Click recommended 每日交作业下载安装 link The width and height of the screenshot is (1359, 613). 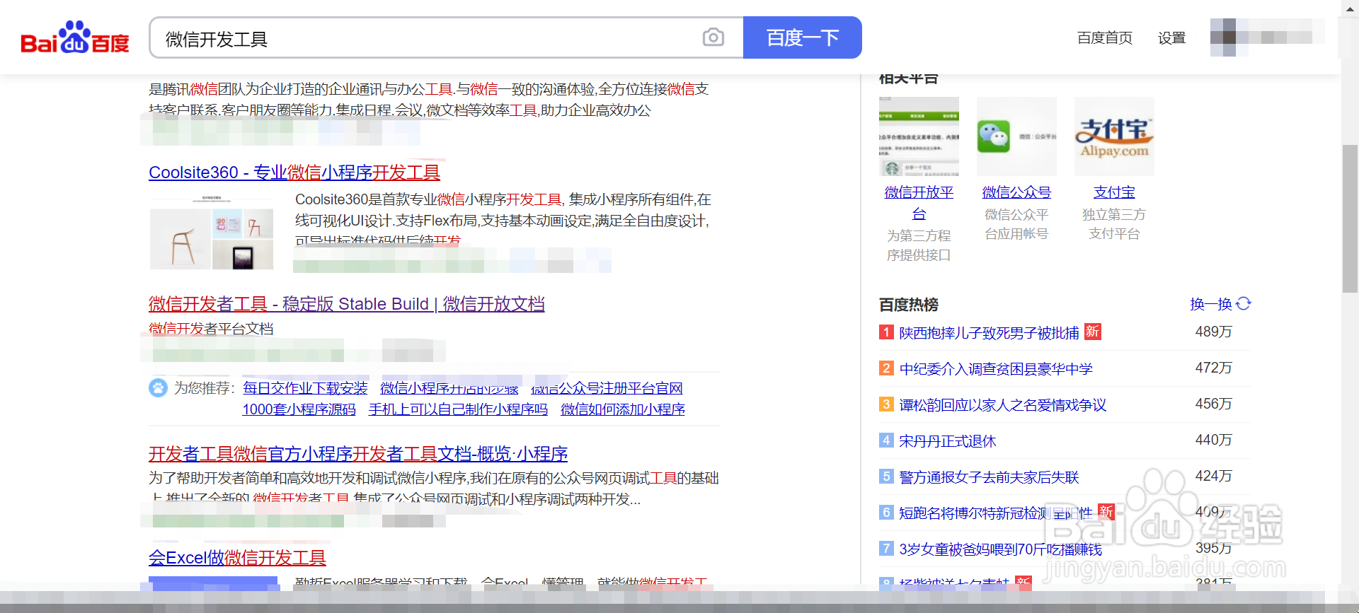coord(305,388)
